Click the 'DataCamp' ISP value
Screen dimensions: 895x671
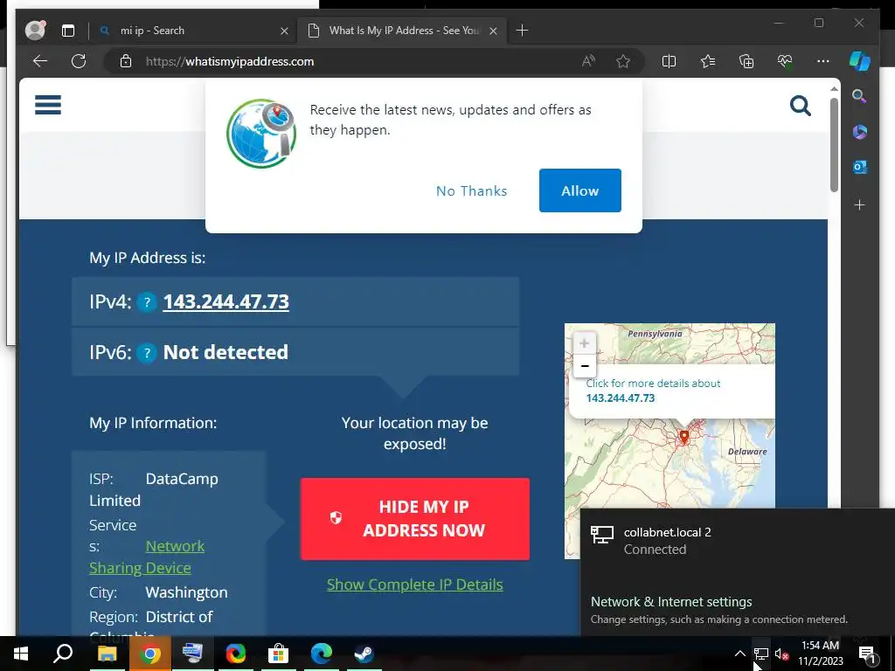pyautogui.click(x=182, y=479)
